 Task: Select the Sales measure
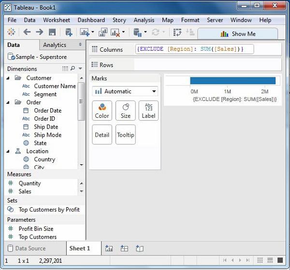tap(25, 191)
